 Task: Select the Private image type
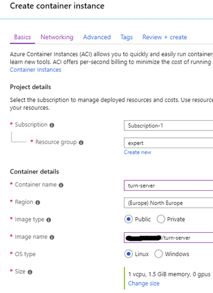[161, 219]
